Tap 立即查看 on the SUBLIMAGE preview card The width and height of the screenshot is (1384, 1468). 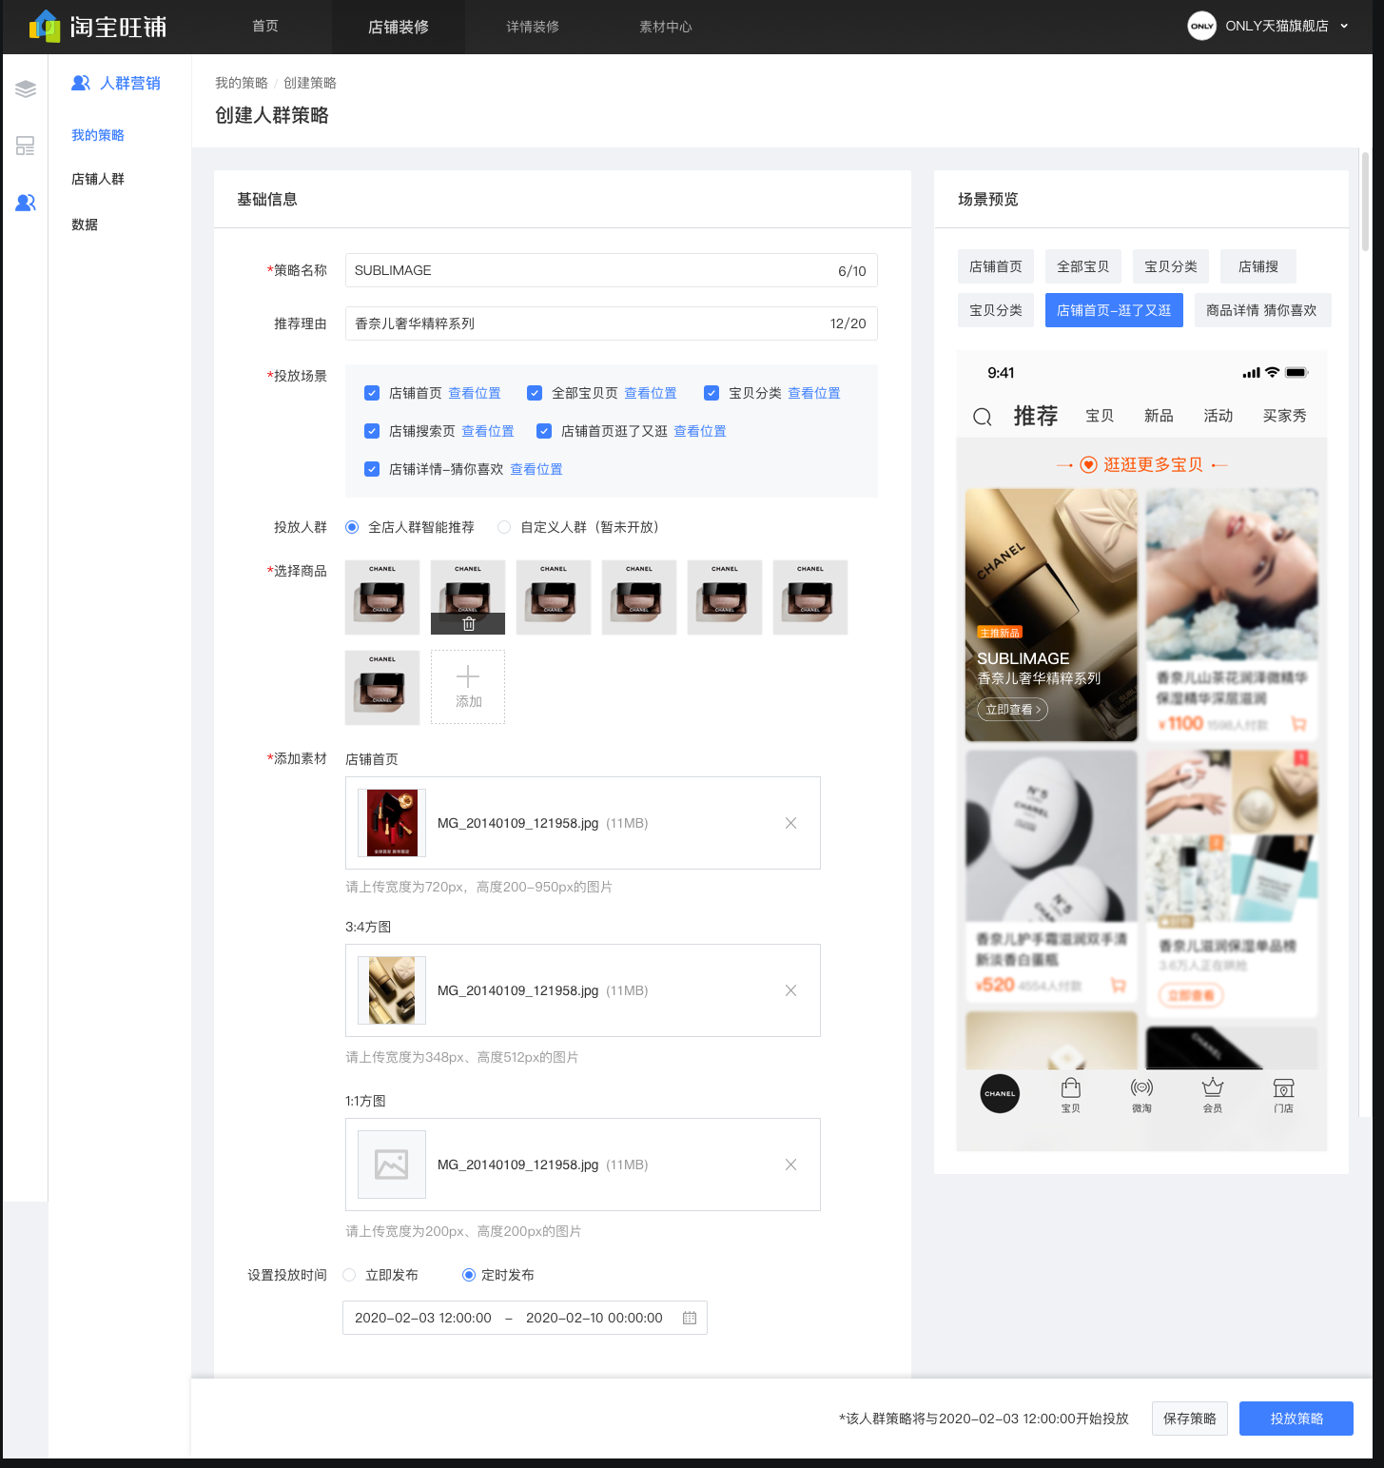point(1012,709)
